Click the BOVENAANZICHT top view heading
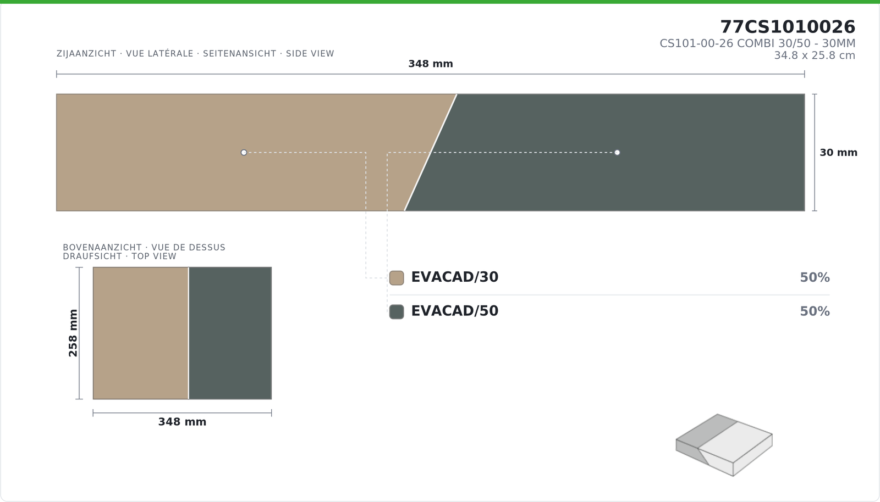The width and height of the screenshot is (880, 502). [x=144, y=252]
